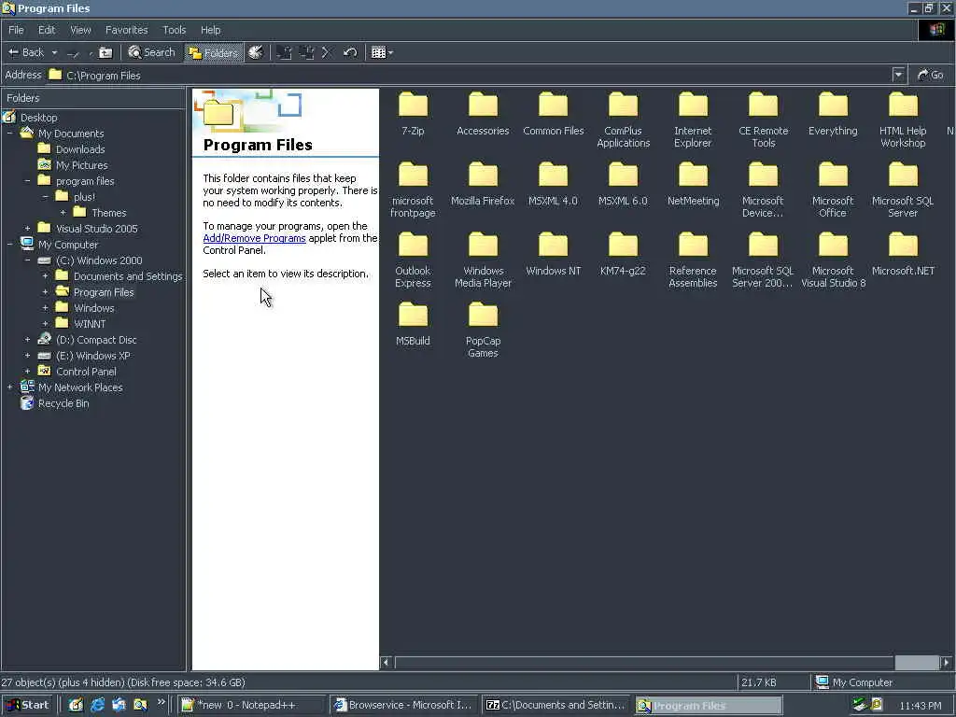The height and width of the screenshot is (717, 956).
Task: Click the horizontal scrollbar thumb
Action: pyautogui.click(x=917, y=662)
